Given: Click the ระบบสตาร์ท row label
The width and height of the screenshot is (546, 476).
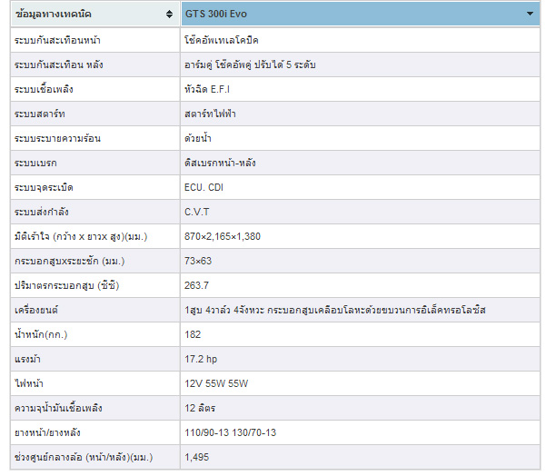Looking at the screenshot, I should coord(40,114).
